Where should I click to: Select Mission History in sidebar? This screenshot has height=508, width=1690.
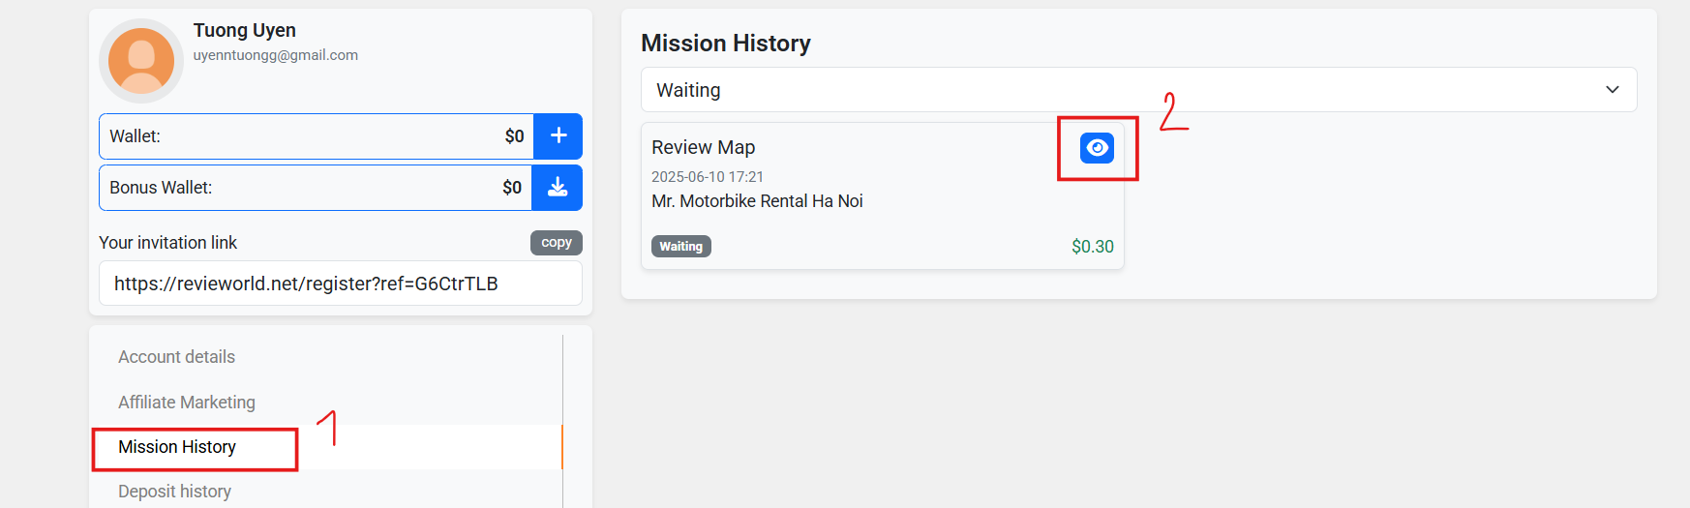(177, 447)
